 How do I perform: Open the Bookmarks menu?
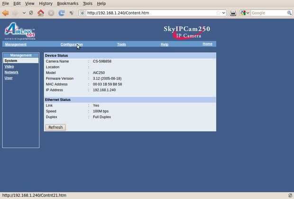tap(68, 4)
